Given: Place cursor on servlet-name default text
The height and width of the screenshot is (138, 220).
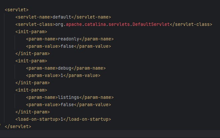Looking at the screenshot, I should coord(62,17).
